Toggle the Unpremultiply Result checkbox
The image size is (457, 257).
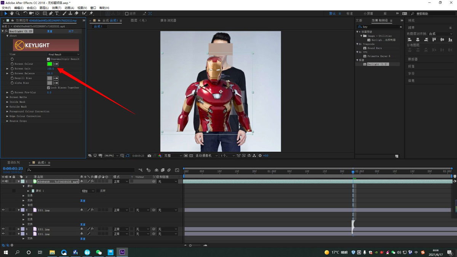48,59
